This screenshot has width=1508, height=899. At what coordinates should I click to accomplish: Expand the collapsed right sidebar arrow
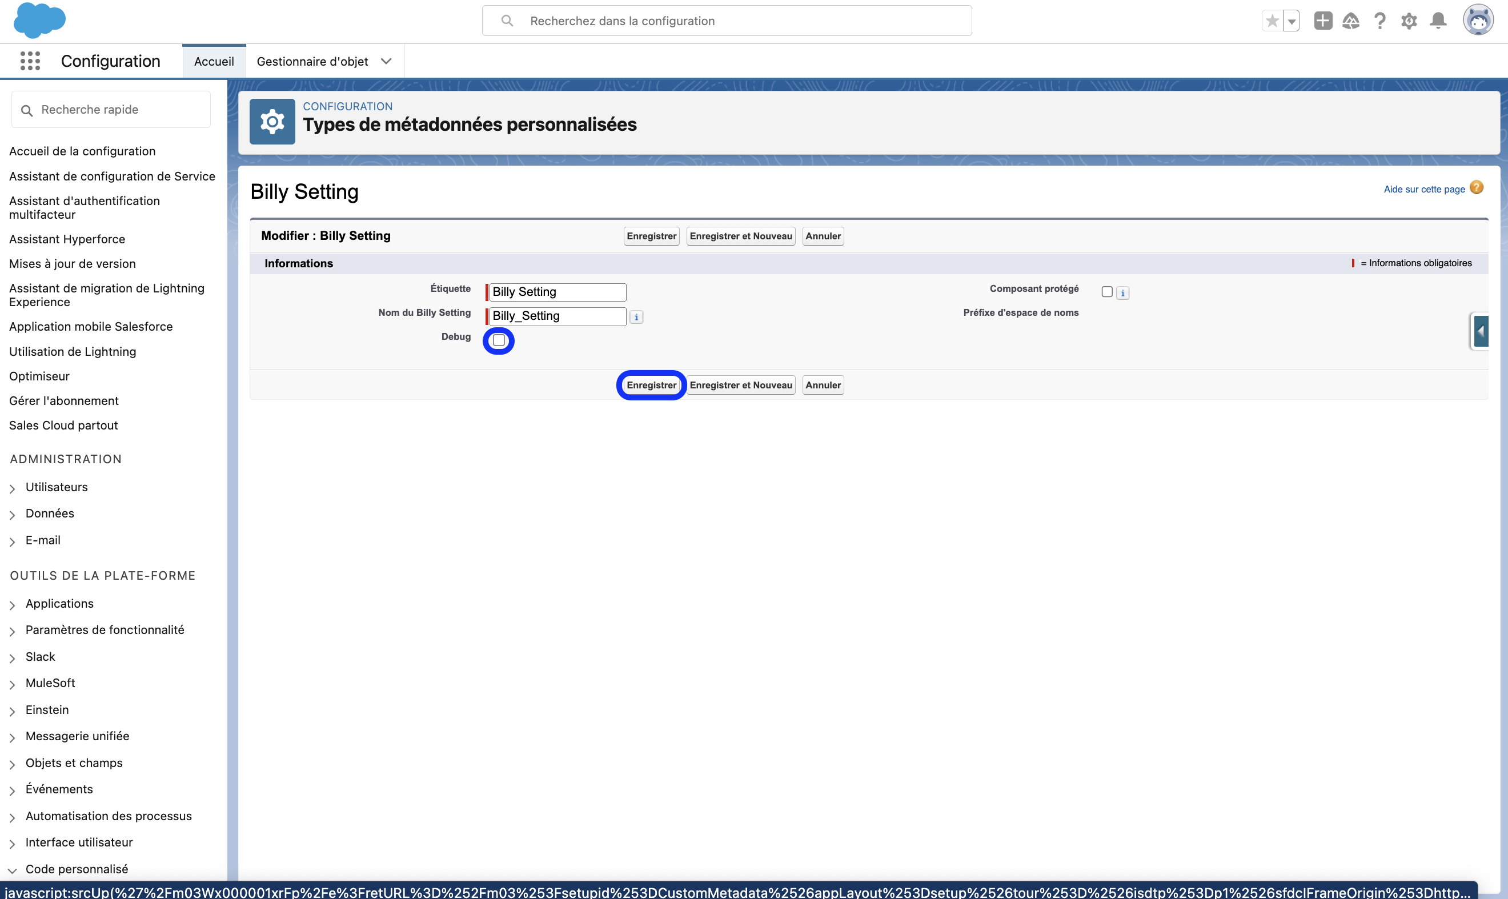point(1481,331)
